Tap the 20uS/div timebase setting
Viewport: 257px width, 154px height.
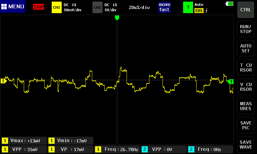[x=139, y=7]
